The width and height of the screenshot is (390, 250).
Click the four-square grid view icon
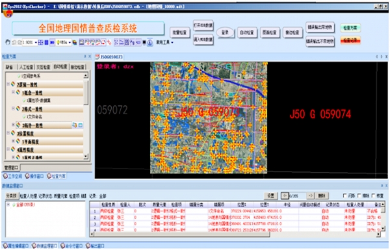point(41,42)
